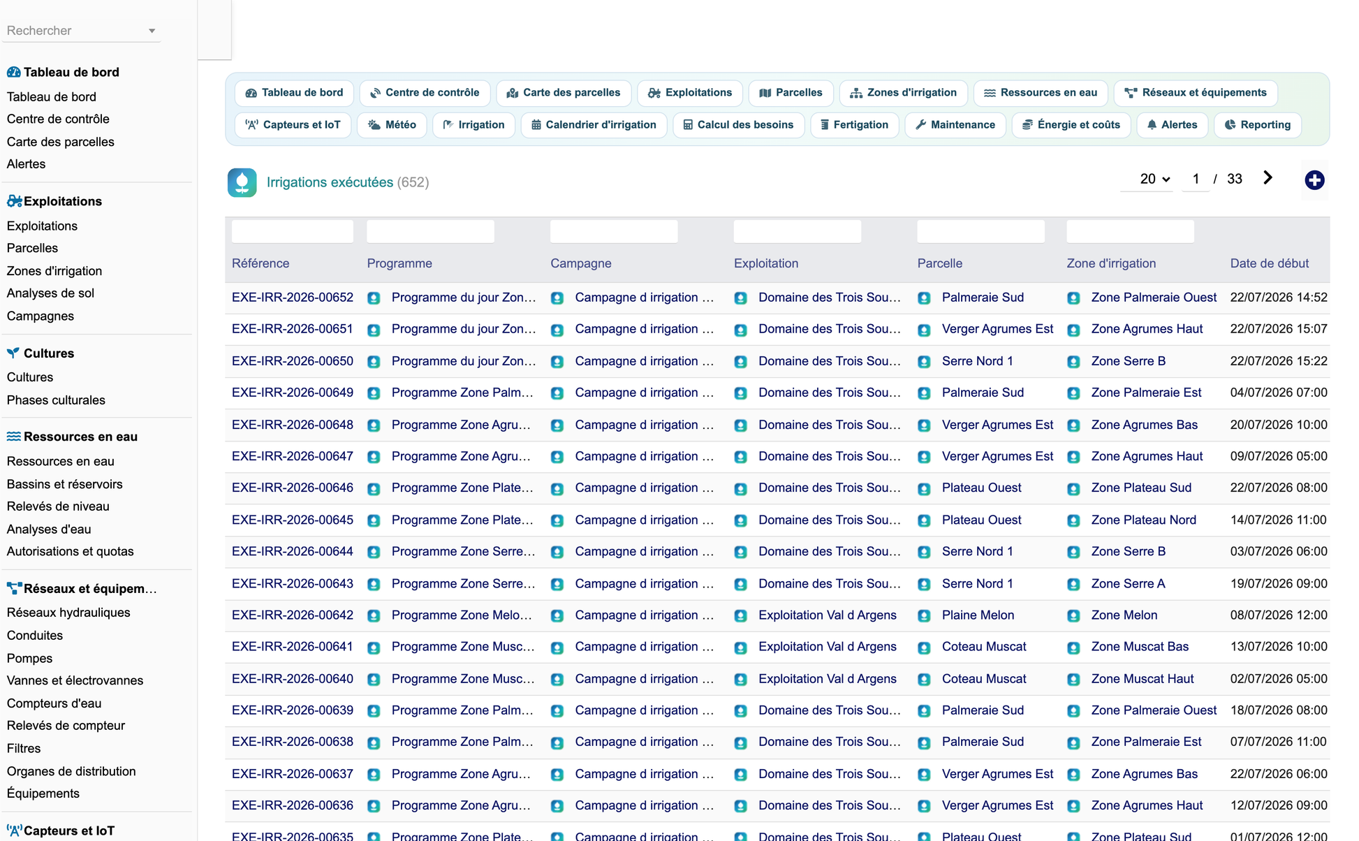Open the Reporting tab
1359x841 pixels.
coord(1257,125)
